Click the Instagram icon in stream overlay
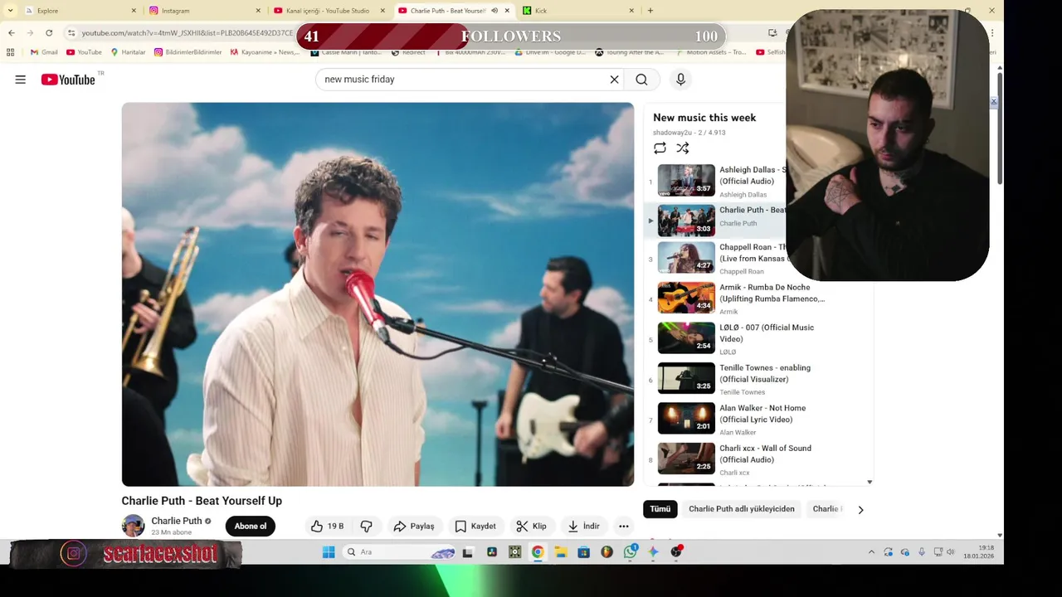Screen dimensions: 1062x597 coord(73,554)
